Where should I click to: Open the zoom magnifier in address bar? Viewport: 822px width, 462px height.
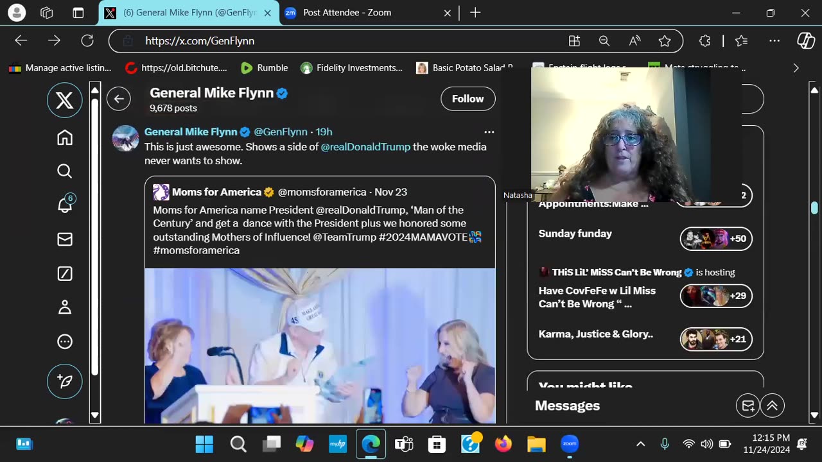pos(604,41)
